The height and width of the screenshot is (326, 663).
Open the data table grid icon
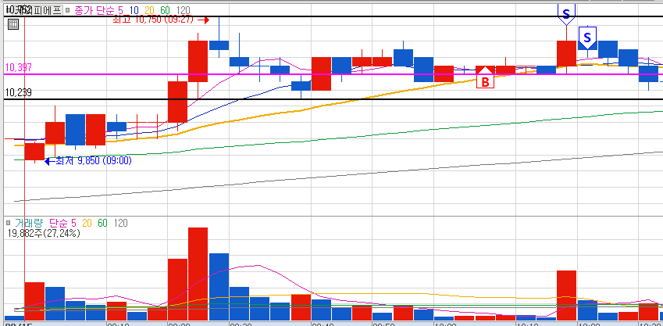point(13,24)
